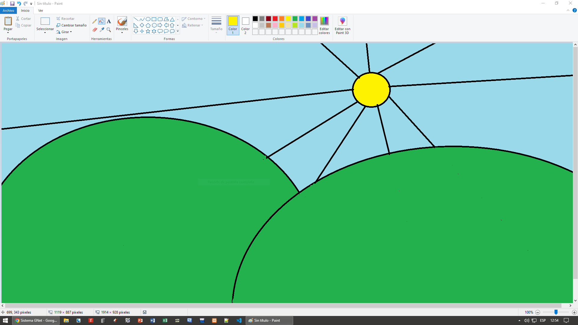Pick the red color swatch
The height and width of the screenshot is (325, 578).
click(275, 19)
